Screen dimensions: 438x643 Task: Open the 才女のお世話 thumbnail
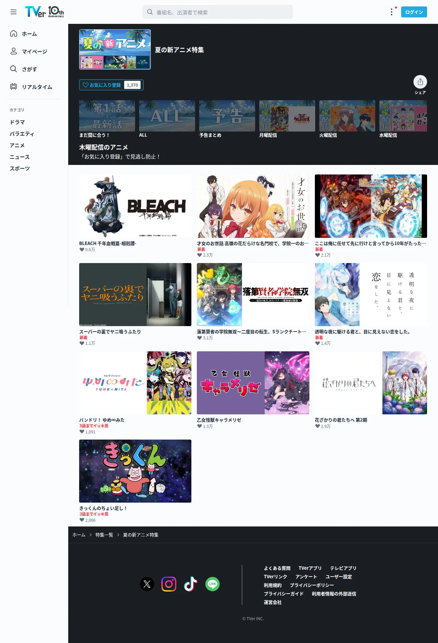point(253,206)
